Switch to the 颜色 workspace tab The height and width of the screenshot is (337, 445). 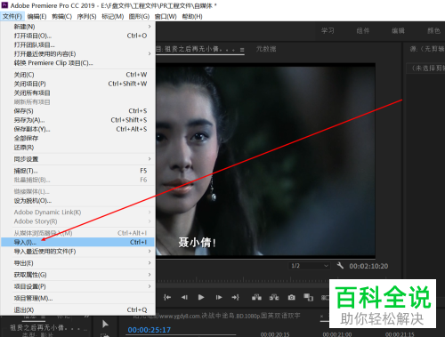pyautogui.click(x=433, y=30)
